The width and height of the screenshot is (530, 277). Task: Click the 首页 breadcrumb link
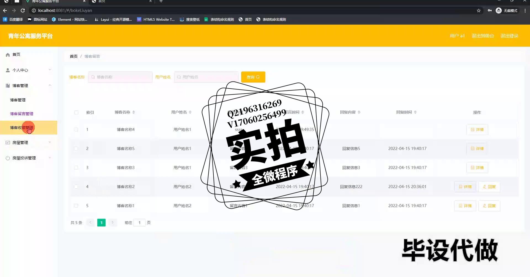(x=74, y=56)
